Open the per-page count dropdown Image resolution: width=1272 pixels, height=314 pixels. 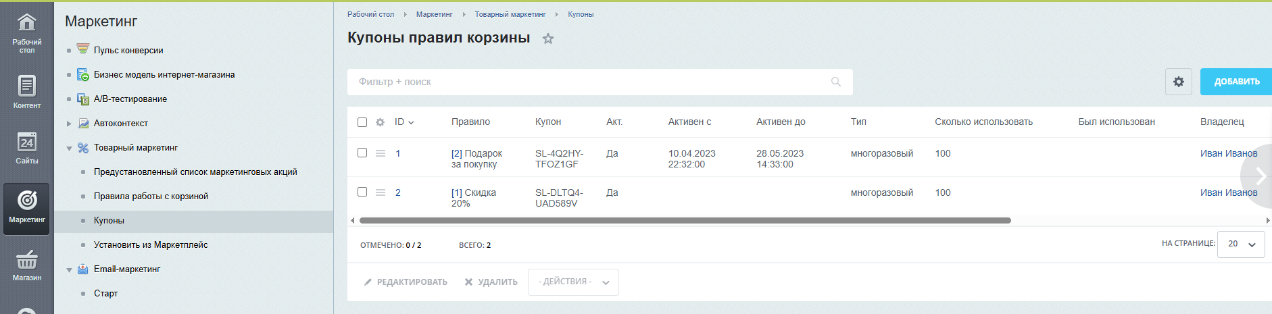point(1241,244)
